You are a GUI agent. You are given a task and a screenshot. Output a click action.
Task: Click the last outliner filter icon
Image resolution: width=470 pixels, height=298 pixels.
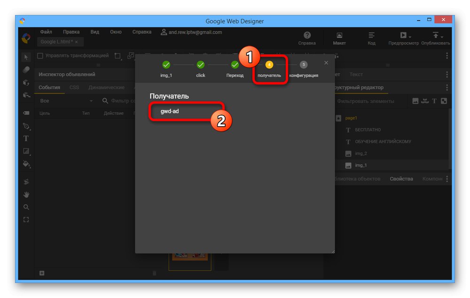[x=444, y=101]
